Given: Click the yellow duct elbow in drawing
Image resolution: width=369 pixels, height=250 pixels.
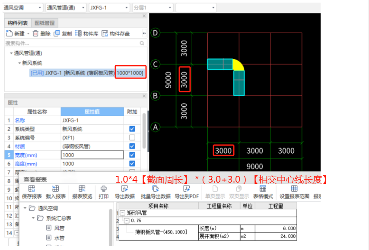Looking at the screenshot, I should coord(239,64).
